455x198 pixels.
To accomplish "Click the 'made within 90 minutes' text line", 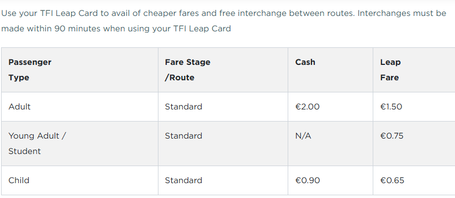I will click(x=116, y=29).
